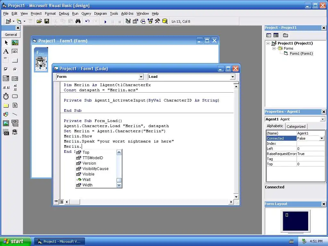The width and height of the screenshot is (328, 246).
Task: Open the Add-Ins menu
Action: [127, 13]
